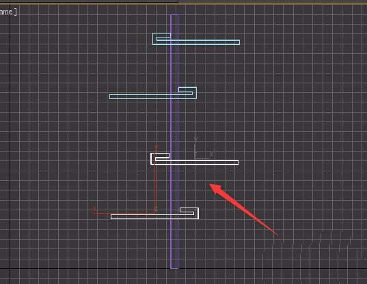This screenshot has height=284, width=367.
Task: Select the topmost cyan hook-shaped spline
Action: click(196, 39)
